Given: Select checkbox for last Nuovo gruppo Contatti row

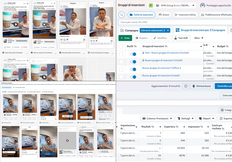Looking at the screenshot, I should pyautogui.click(x=121, y=77).
